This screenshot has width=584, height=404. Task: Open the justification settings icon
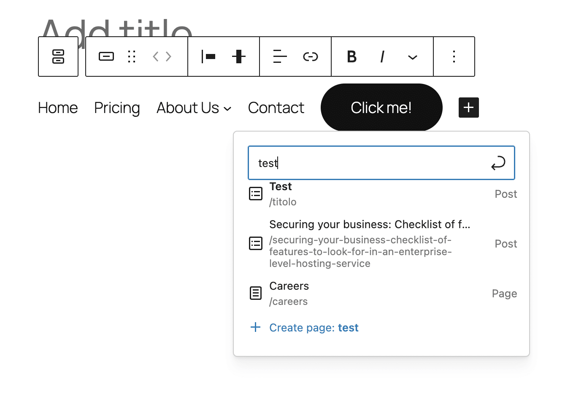[208, 57]
